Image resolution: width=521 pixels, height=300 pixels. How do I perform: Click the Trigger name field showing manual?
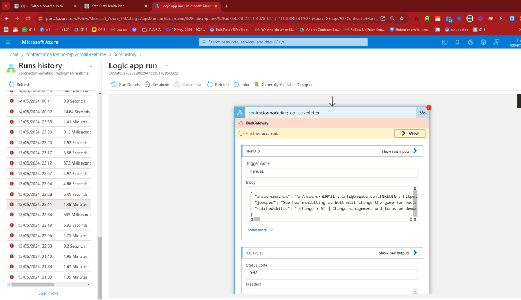pos(332,172)
